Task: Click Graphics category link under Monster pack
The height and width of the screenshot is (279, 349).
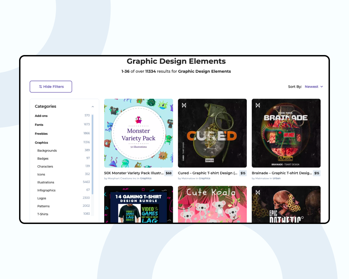Action: pyautogui.click(x=146, y=178)
